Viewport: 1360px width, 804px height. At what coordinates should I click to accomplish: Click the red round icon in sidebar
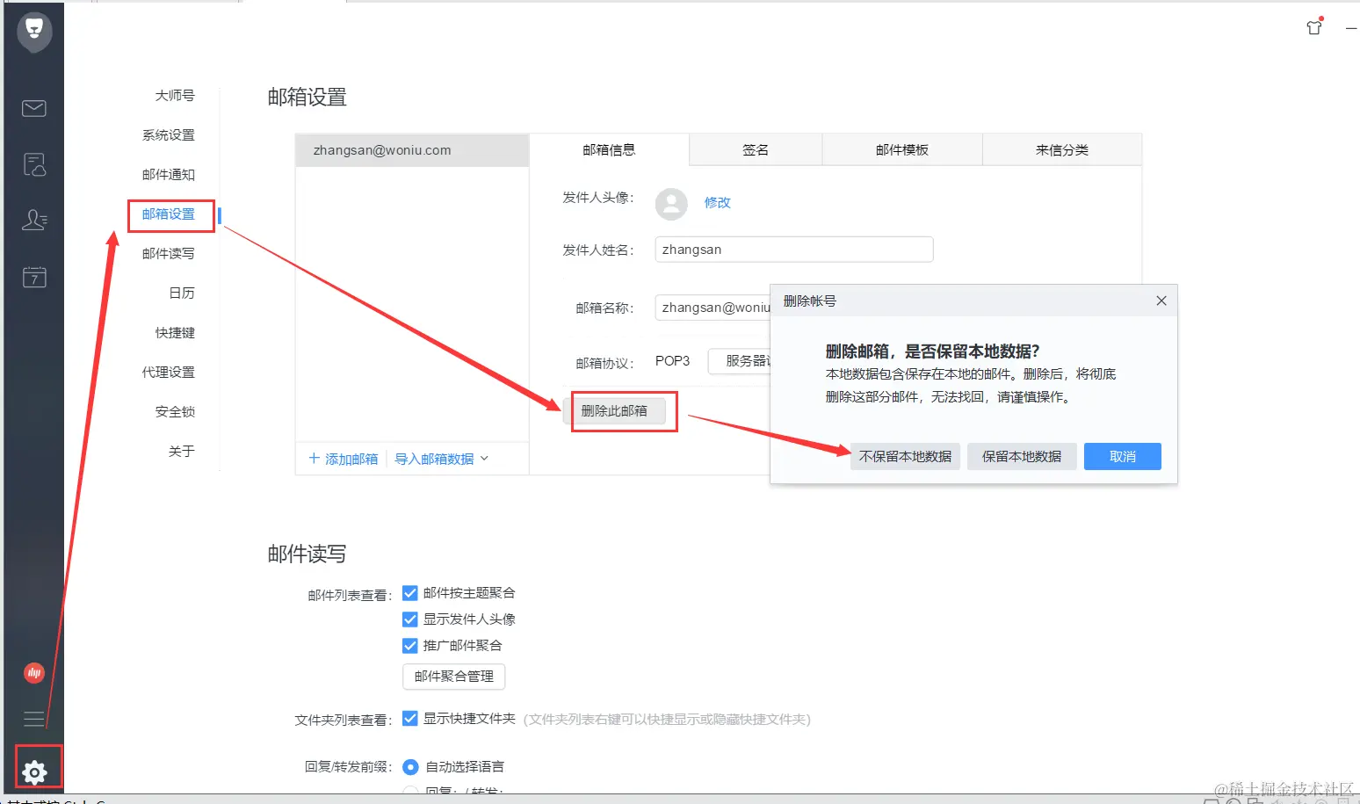[34, 673]
